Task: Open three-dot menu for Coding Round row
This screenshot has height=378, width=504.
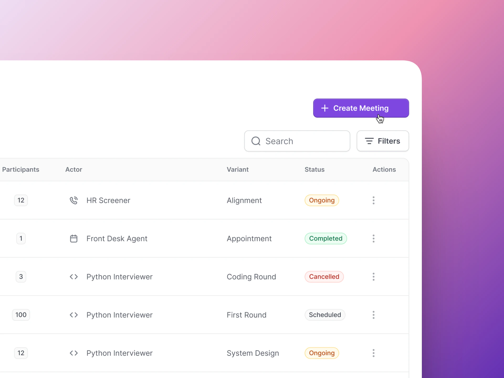Action: pyautogui.click(x=373, y=277)
